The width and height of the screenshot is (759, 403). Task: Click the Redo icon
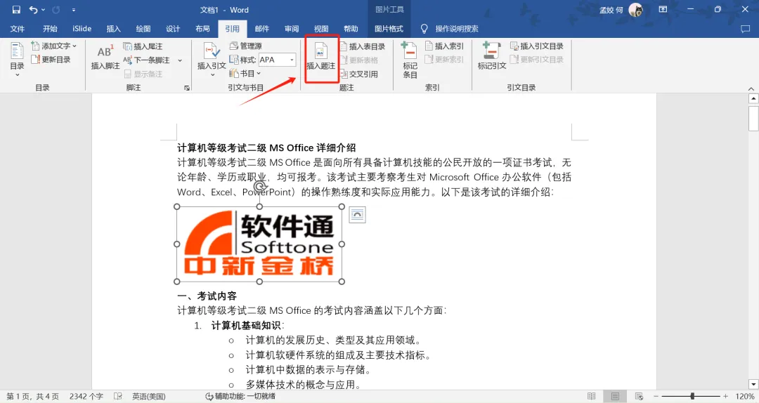(56, 10)
